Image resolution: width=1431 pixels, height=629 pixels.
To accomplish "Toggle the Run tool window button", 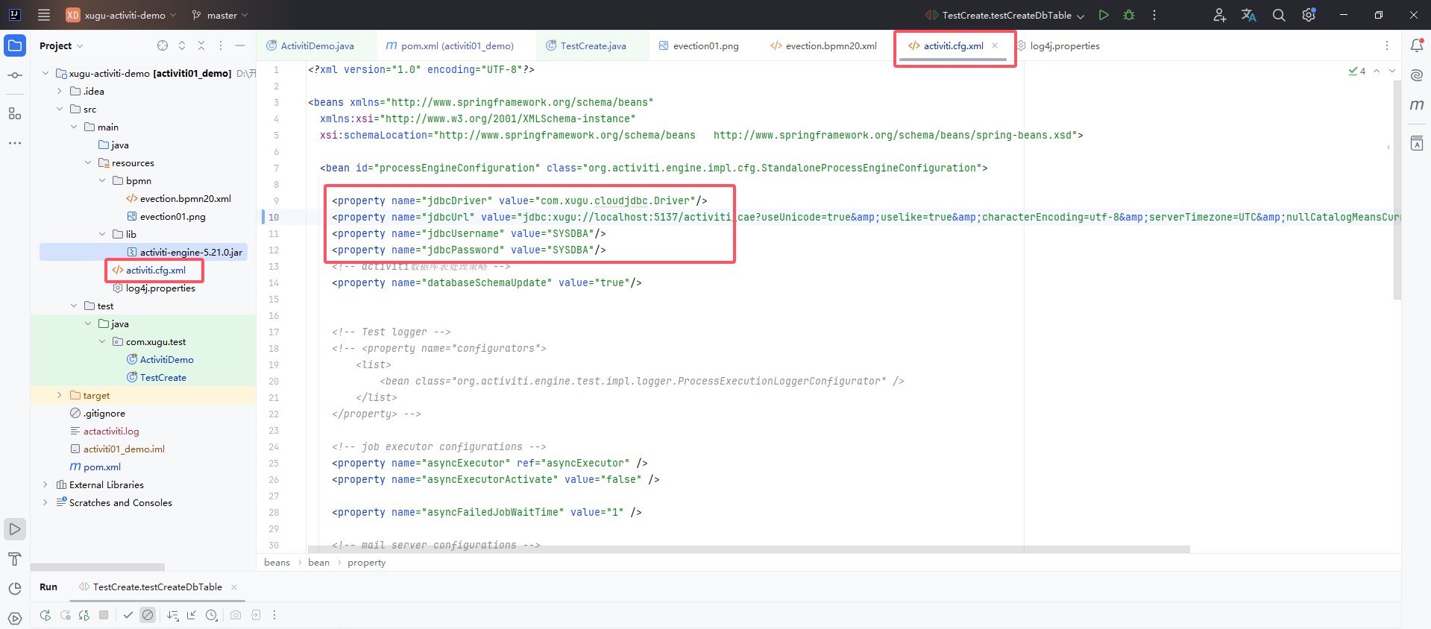I will pyautogui.click(x=15, y=529).
